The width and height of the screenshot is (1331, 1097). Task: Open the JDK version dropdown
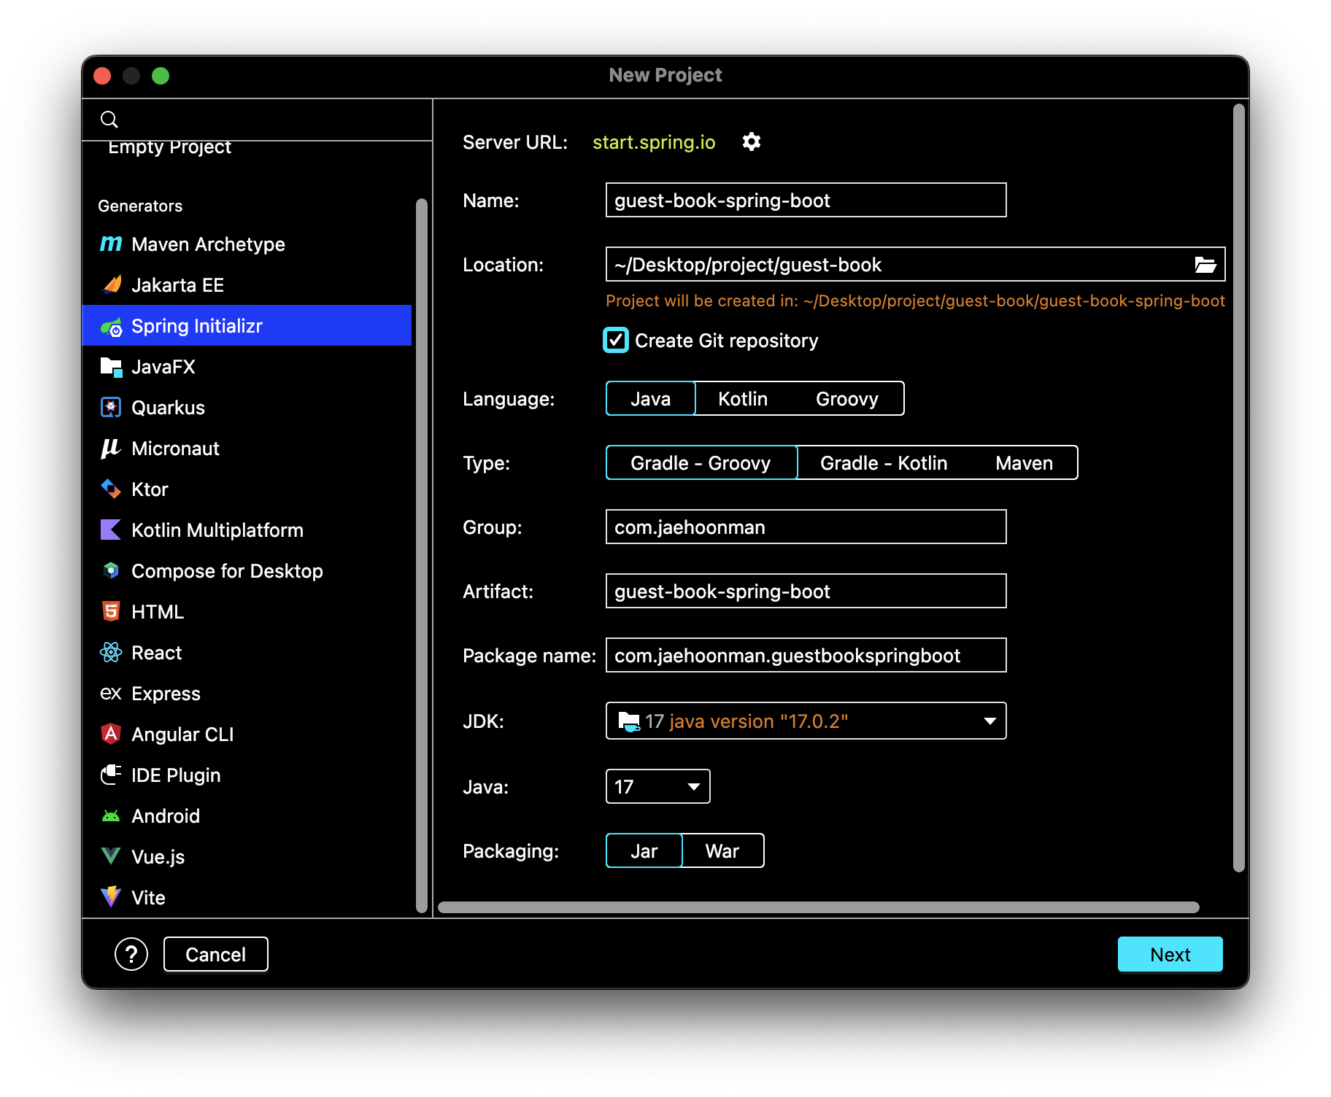[806, 721]
